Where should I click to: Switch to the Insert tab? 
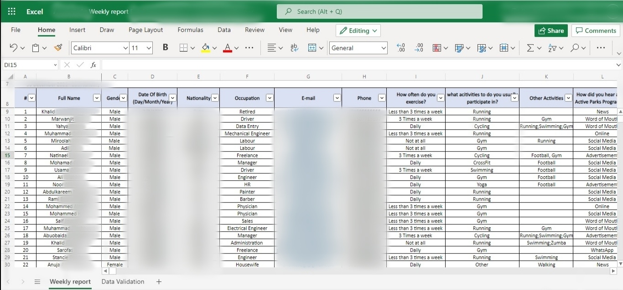[x=77, y=30]
